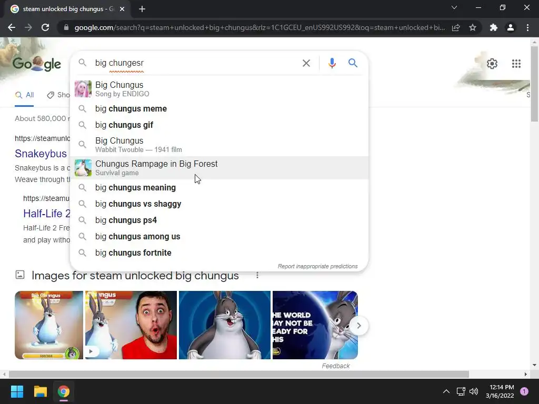Open a new browser tab
The height and width of the screenshot is (404, 539).
142,9
